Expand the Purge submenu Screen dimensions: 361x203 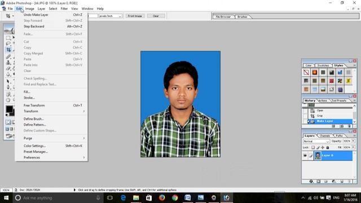(52, 138)
